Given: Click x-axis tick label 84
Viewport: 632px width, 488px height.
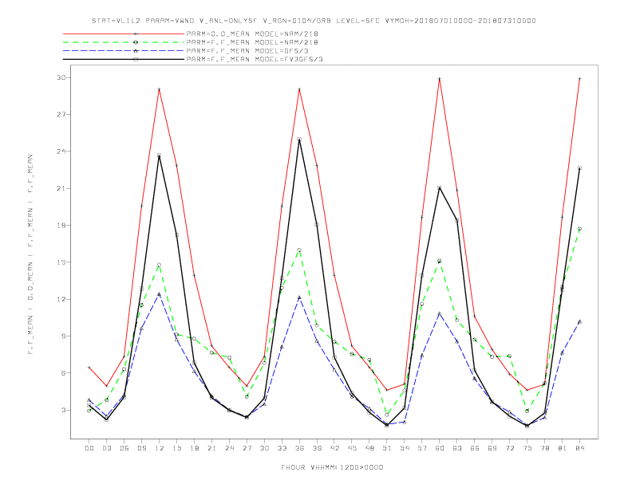Looking at the screenshot, I should (x=579, y=448).
